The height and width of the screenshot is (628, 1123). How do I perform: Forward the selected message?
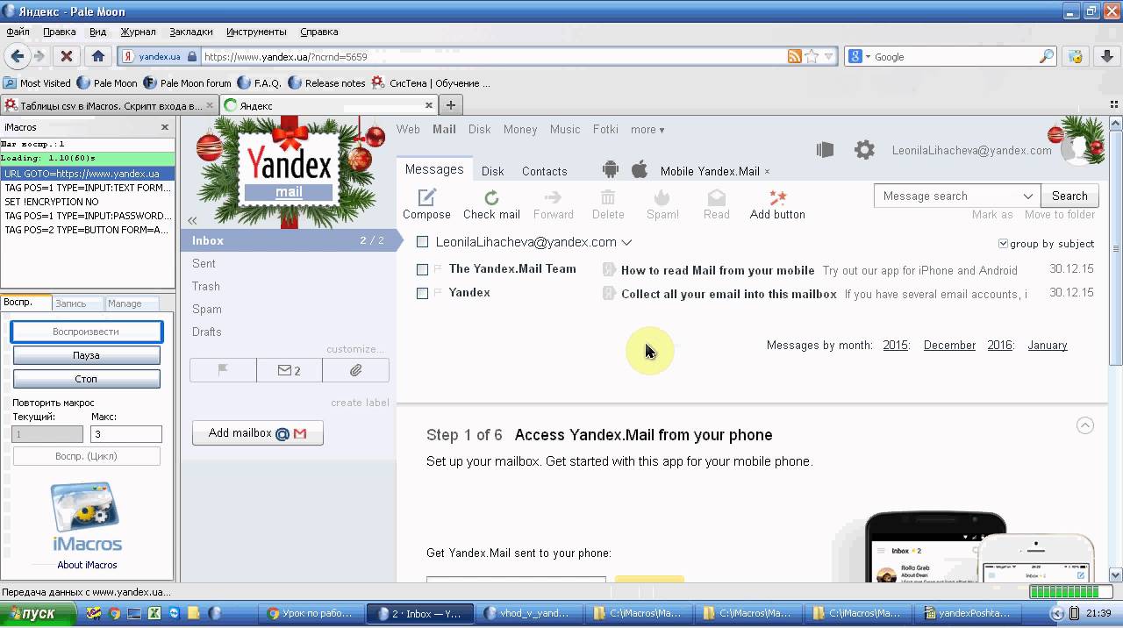pyautogui.click(x=553, y=204)
